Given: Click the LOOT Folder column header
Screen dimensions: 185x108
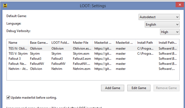Looking at the screenshot, I should pyautogui.click(x=60, y=43).
